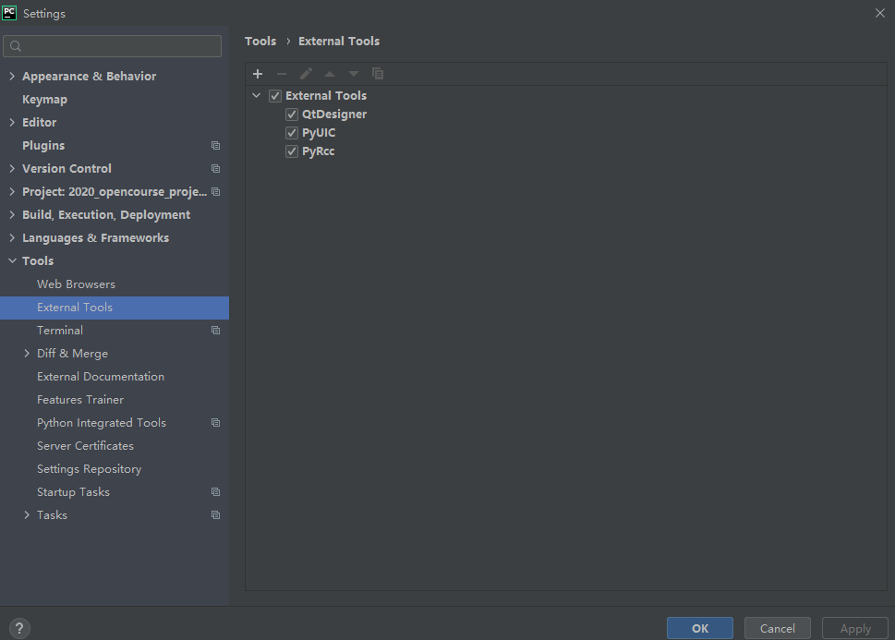This screenshot has width=895, height=640.
Task: Open Startup Tasks settings
Action: (x=115, y=491)
